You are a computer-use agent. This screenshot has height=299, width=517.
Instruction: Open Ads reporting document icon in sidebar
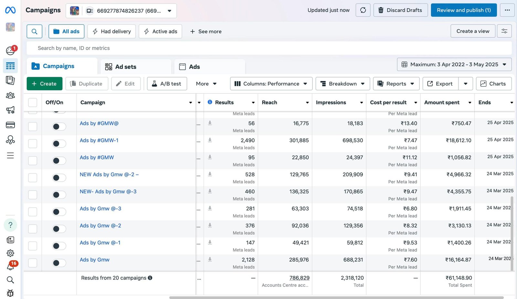[x=10, y=80]
